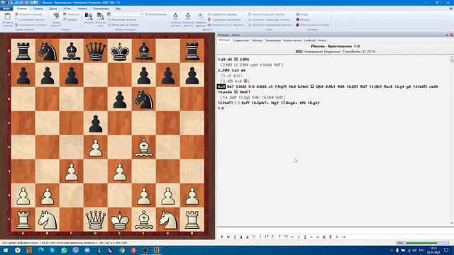The width and height of the screenshot is (454, 255).
Task: Expand the position search combo box
Action: point(142,14)
